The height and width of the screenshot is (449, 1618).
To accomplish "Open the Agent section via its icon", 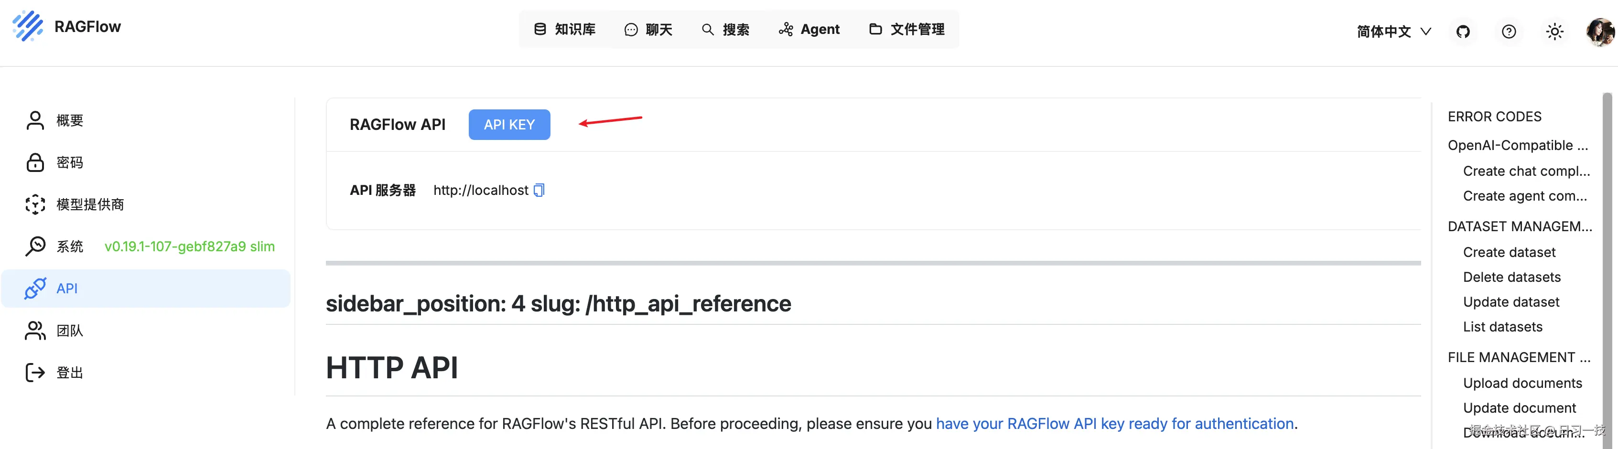I will click(786, 29).
